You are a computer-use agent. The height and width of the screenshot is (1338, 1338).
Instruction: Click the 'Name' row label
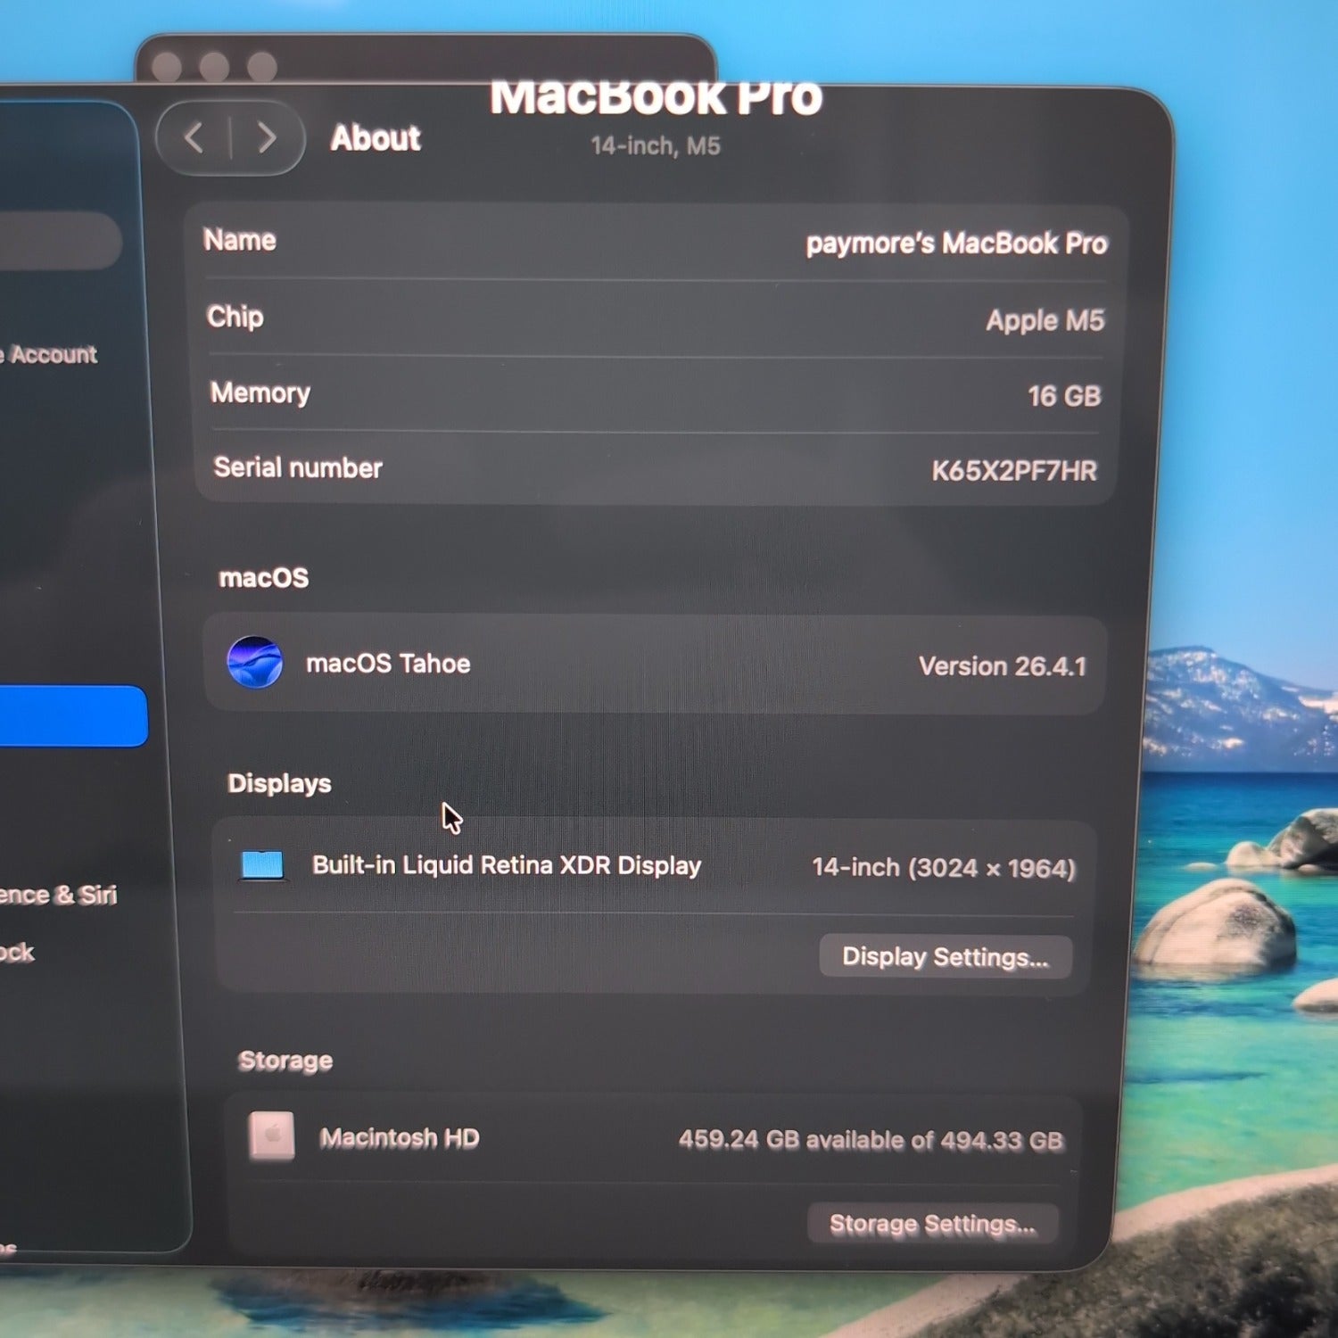(240, 240)
